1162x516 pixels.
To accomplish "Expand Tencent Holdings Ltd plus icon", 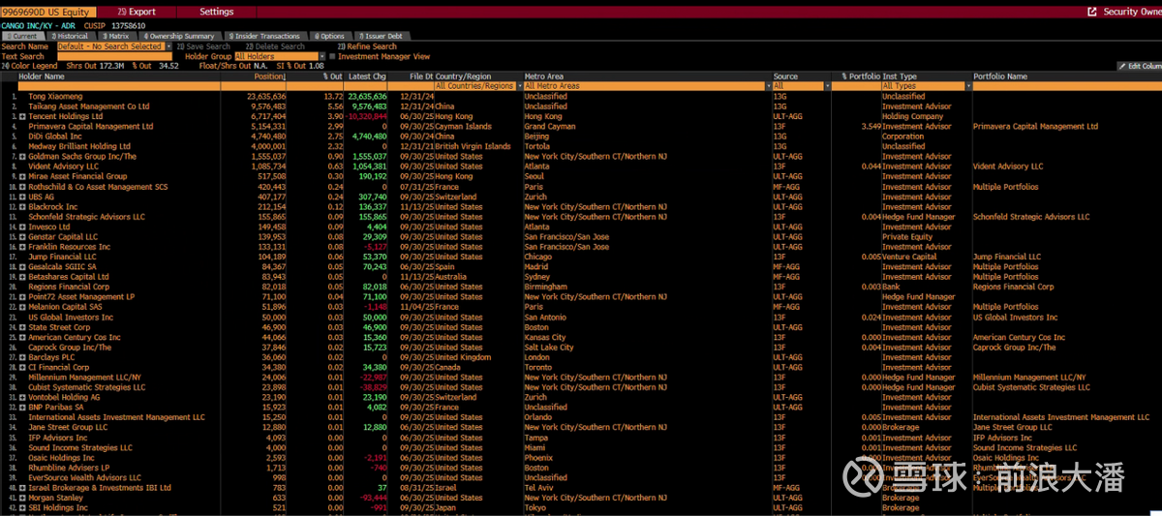I will point(22,116).
